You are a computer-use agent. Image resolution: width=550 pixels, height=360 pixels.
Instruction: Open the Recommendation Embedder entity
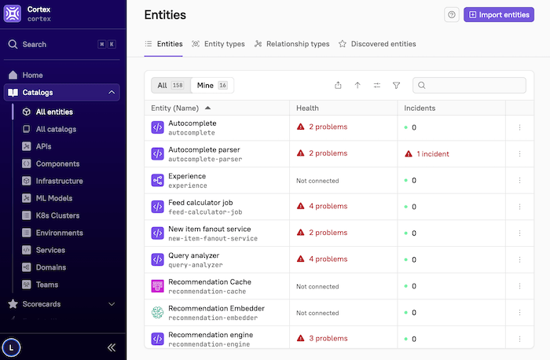(216, 308)
